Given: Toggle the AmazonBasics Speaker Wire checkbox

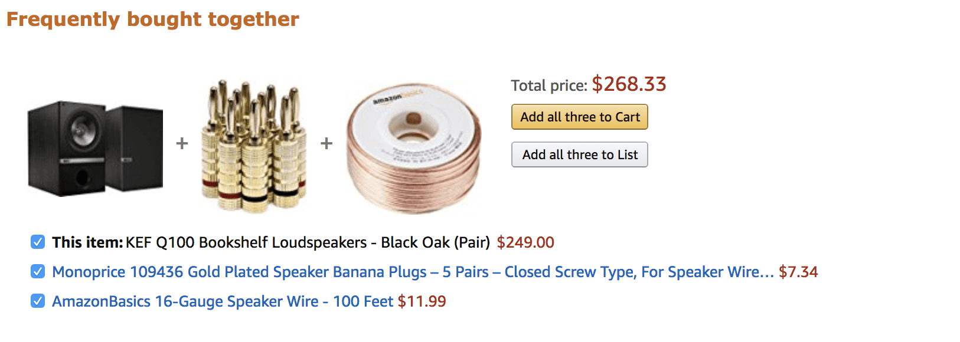Looking at the screenshot, I should [38, 301].
